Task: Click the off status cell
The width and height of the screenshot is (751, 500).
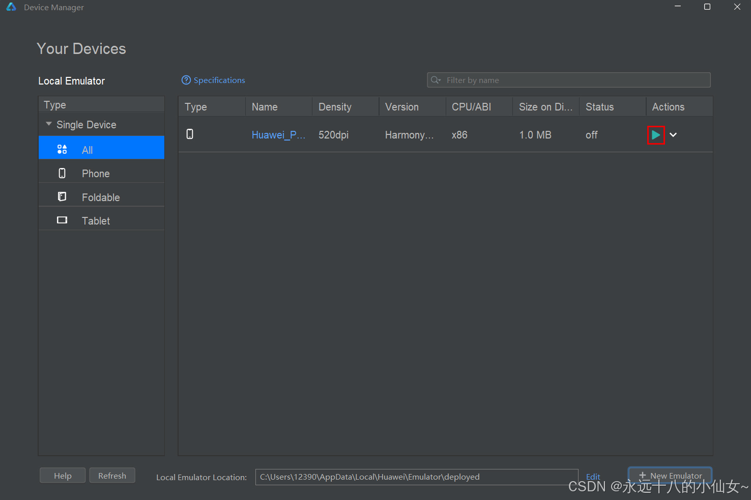Action: (591, 135)
